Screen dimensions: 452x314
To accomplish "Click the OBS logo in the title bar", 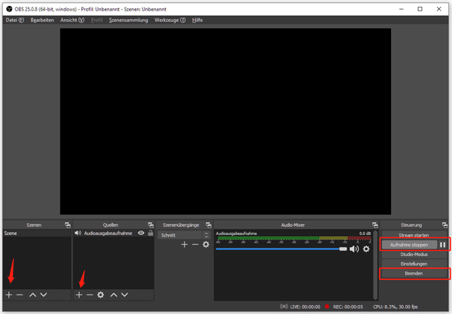I will coord(9,9).
